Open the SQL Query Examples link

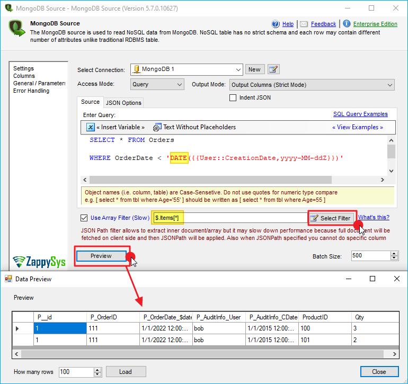(x=360, y=114)
